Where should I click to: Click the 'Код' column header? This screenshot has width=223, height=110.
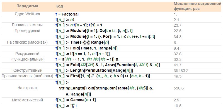pos(59,6)
